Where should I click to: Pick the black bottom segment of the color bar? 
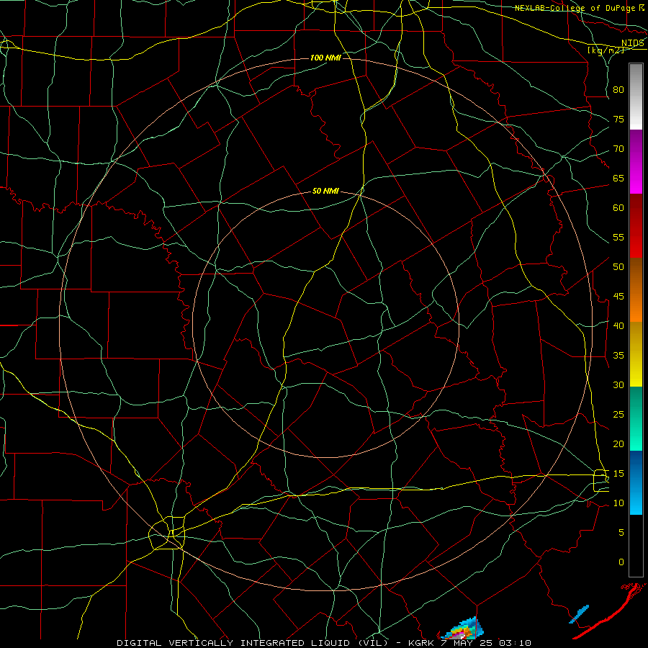(636, 546)
